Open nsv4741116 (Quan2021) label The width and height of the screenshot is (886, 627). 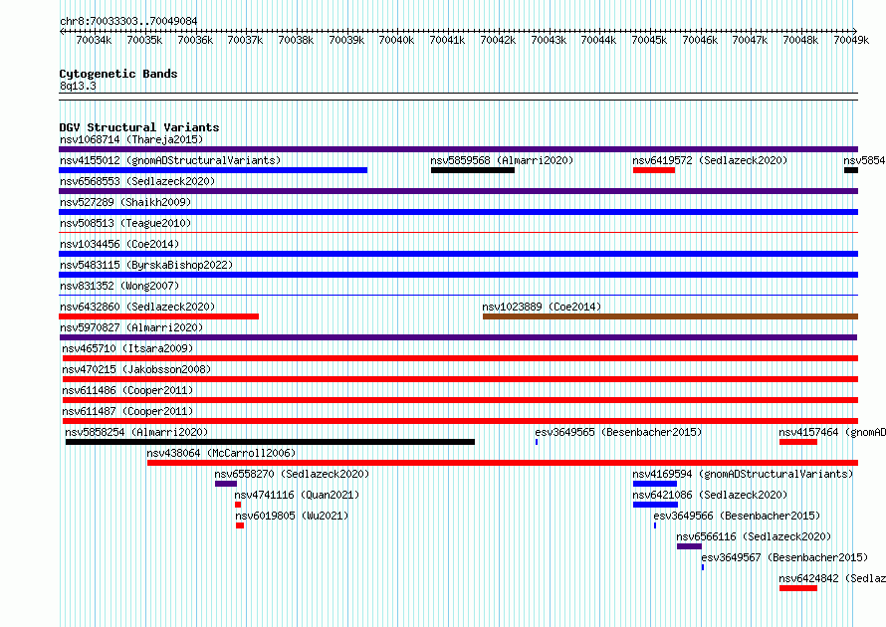click(298, 495)
